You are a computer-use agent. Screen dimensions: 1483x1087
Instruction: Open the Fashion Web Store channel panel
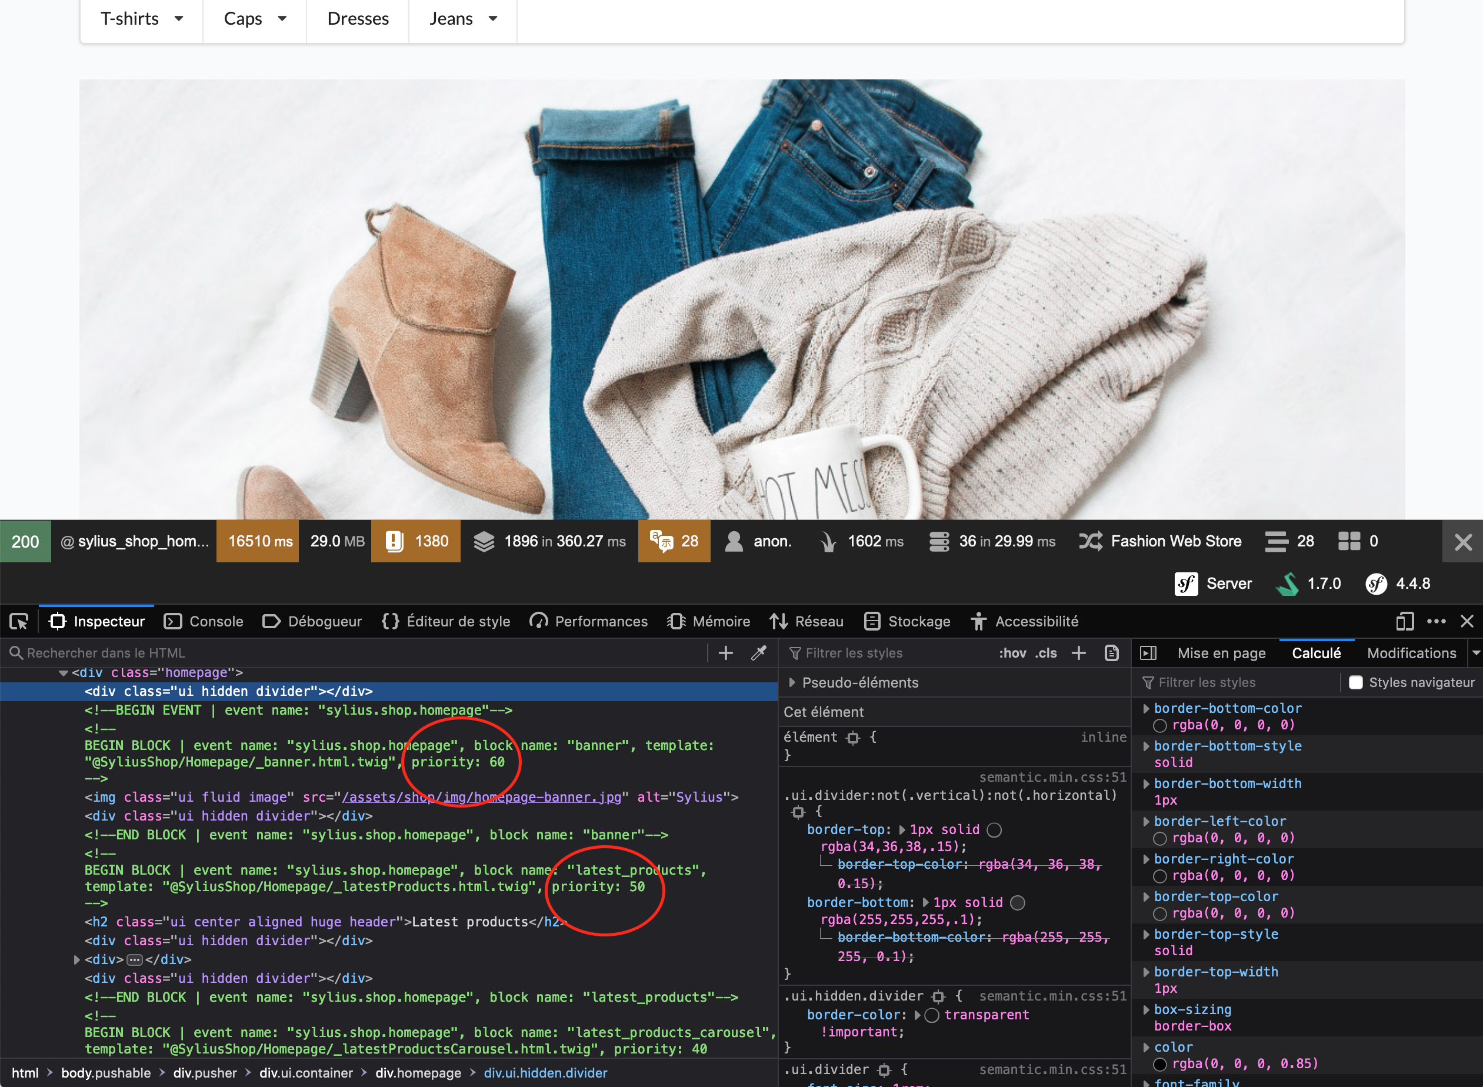1160,542
